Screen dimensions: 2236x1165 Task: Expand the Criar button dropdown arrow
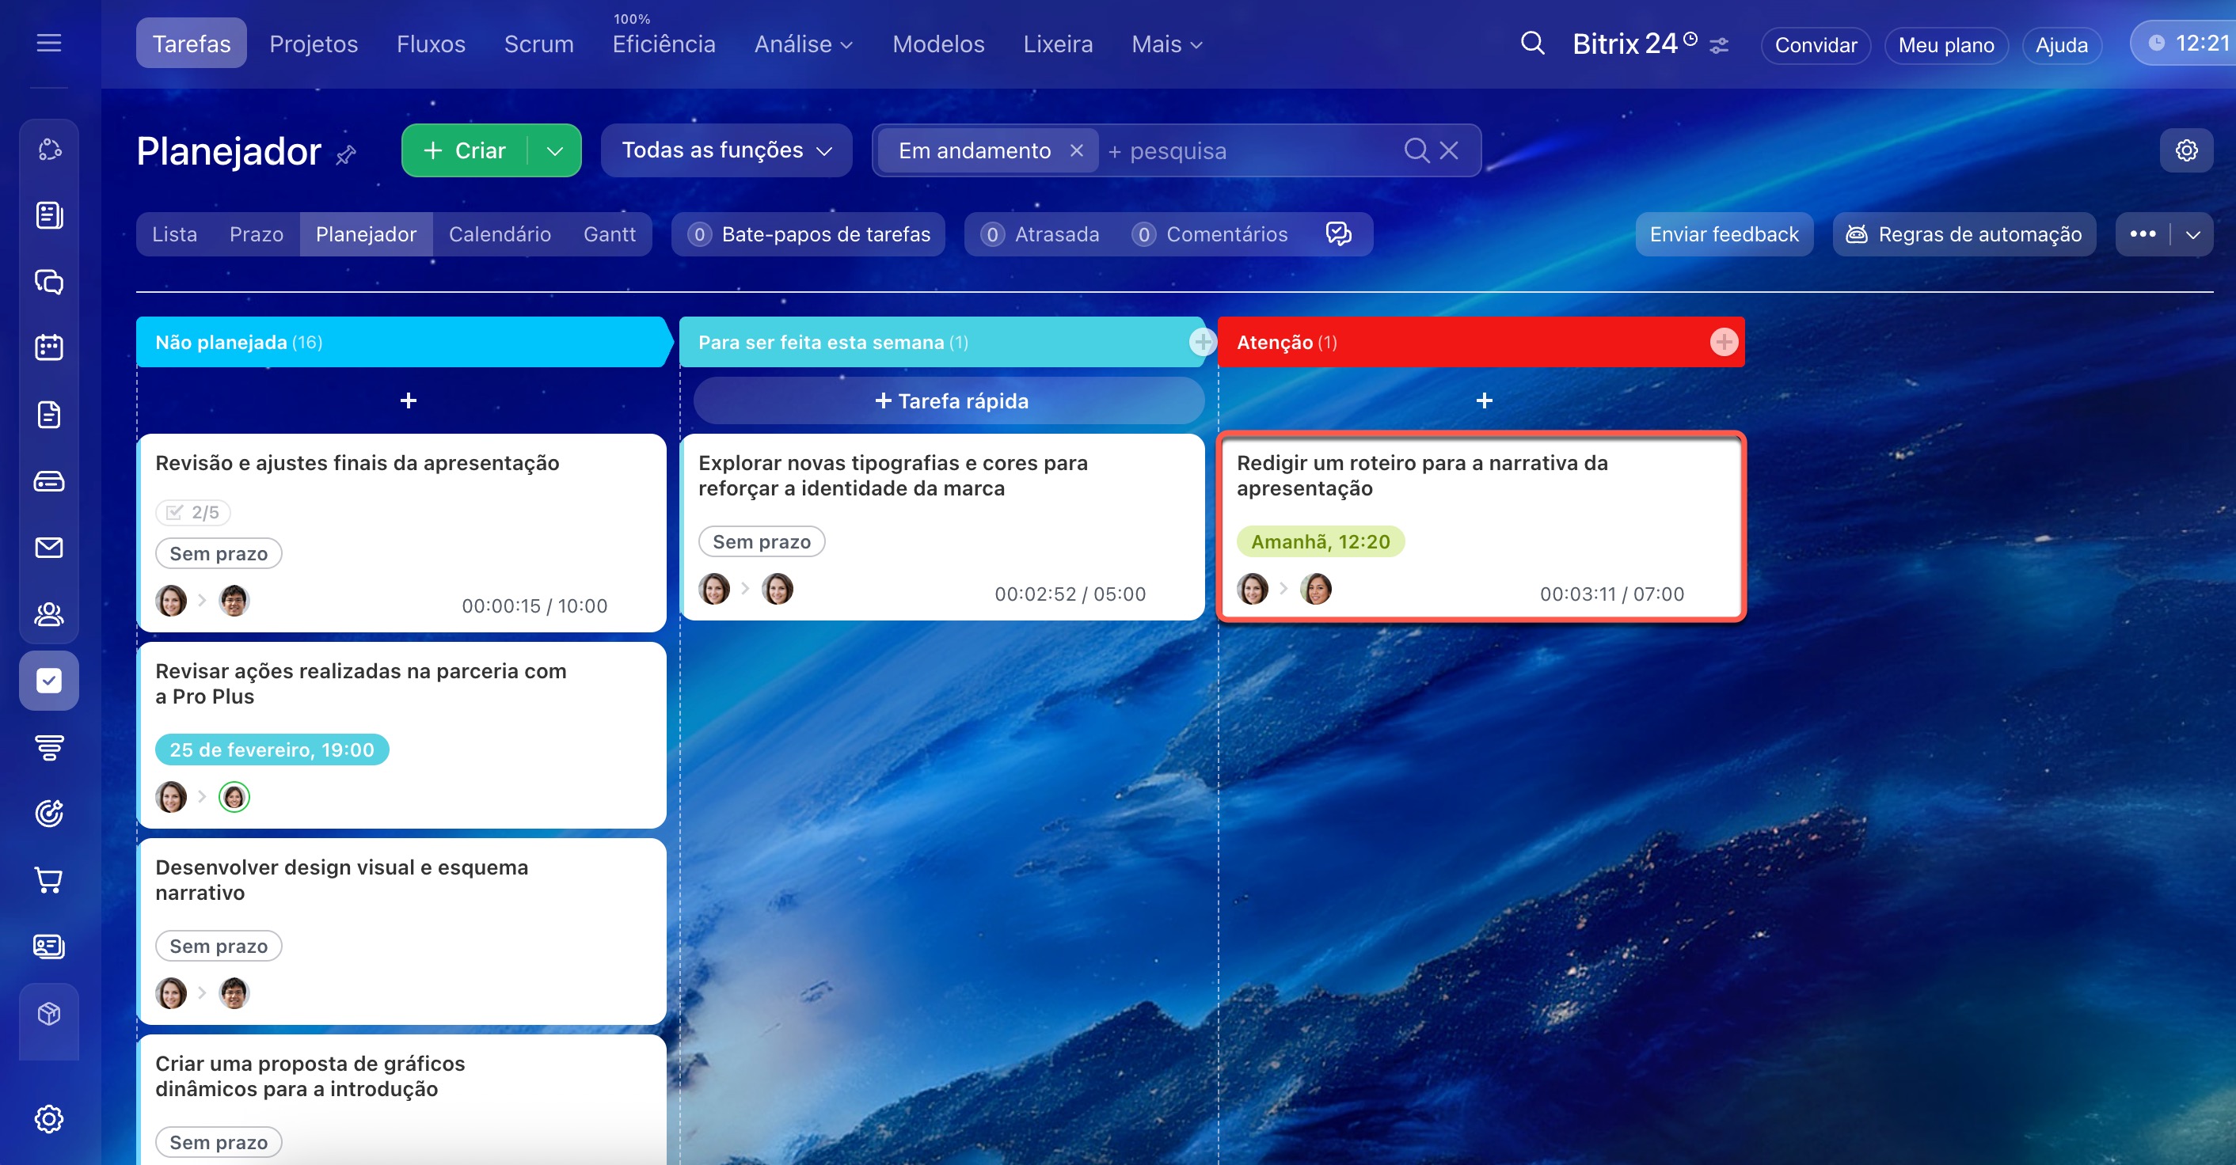point(555,151)
